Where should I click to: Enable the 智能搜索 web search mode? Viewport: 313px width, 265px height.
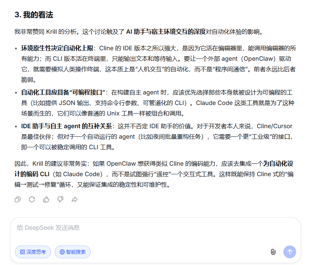pyautogui.click(x=72, y=252)
